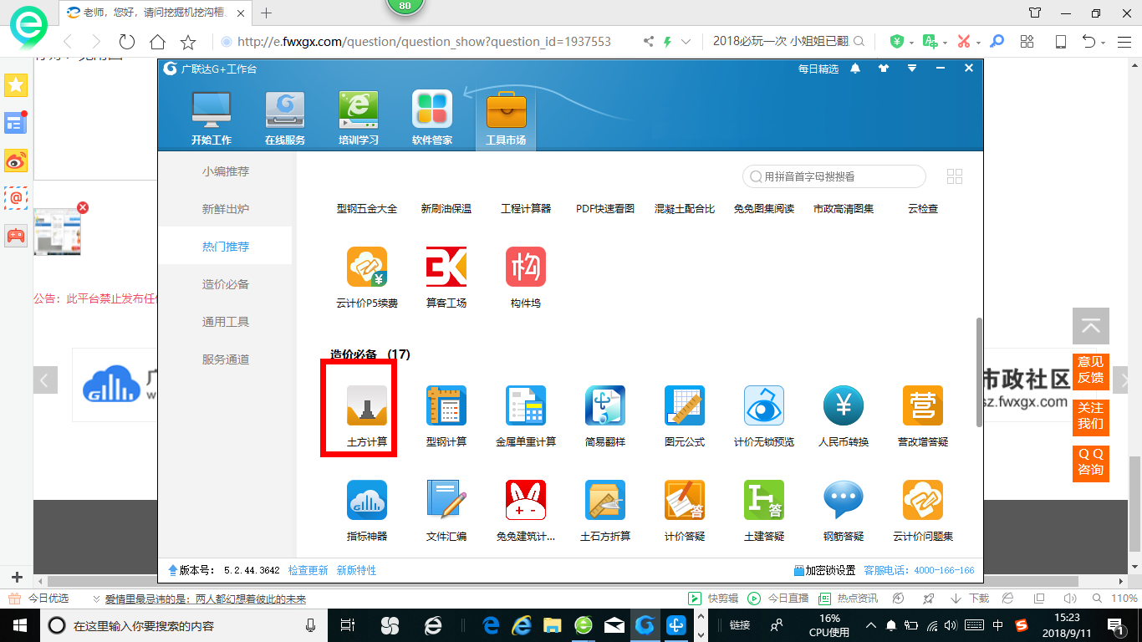Open notifications bell in workbench title bar
Image resolution: width=1142 pixels, height=642 pixels.
(855, 69)
